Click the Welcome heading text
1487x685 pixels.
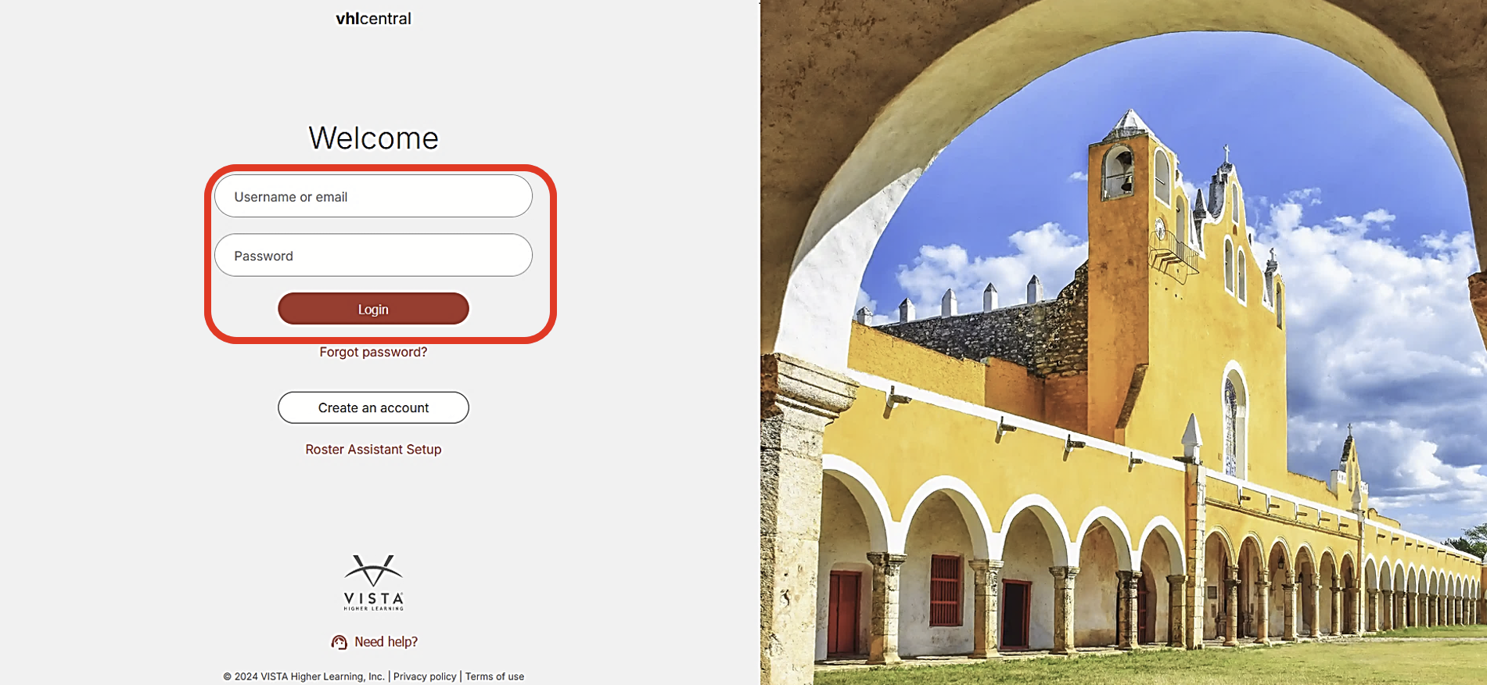pyautogui.click(x=373, y=138)
